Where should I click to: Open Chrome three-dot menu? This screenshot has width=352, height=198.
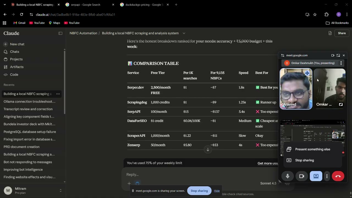coord(347,15)
